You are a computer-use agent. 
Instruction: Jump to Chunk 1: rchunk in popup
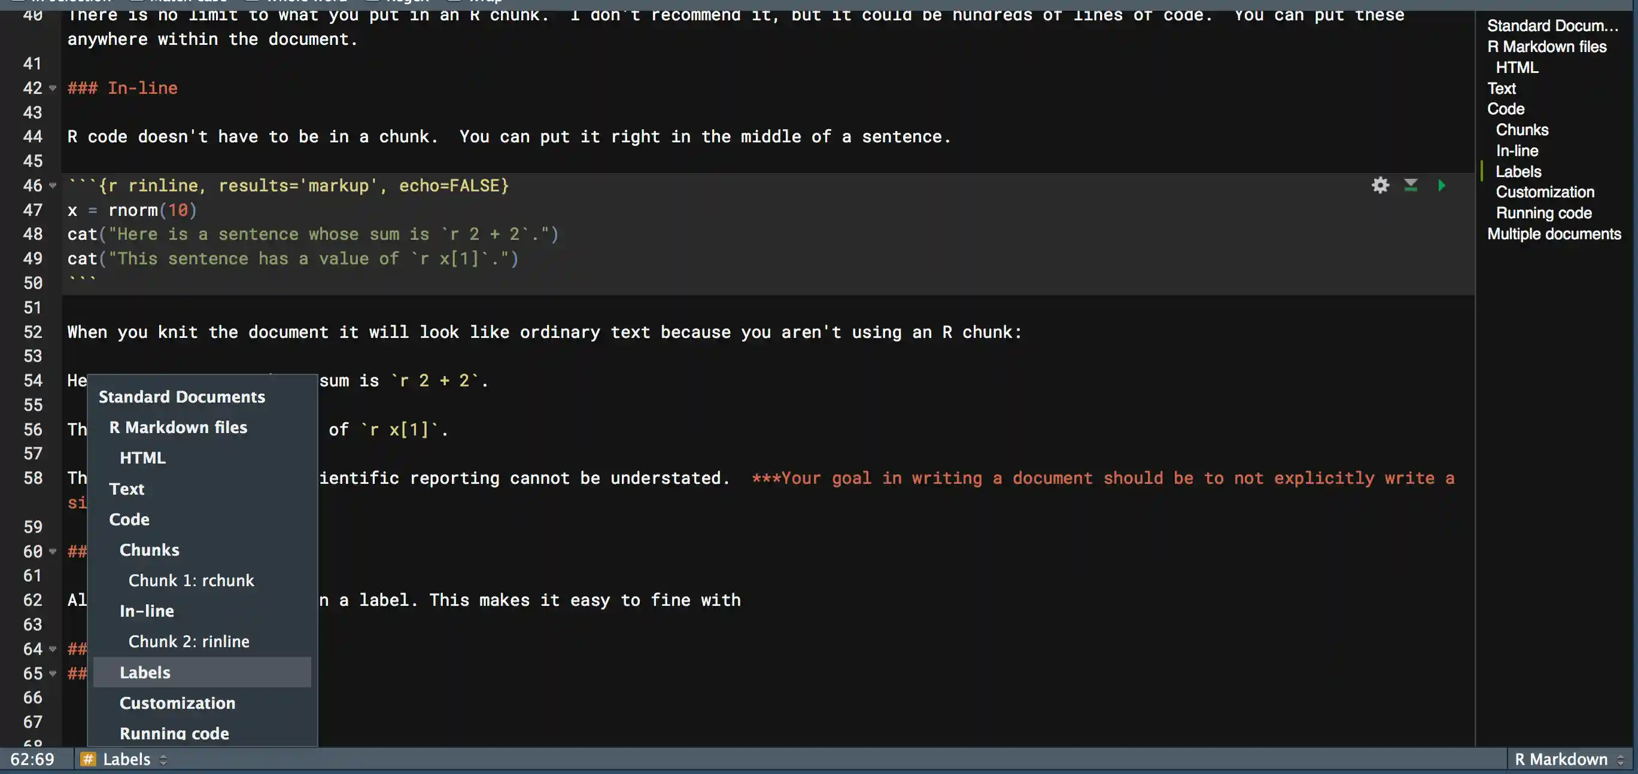coord(191,581)
